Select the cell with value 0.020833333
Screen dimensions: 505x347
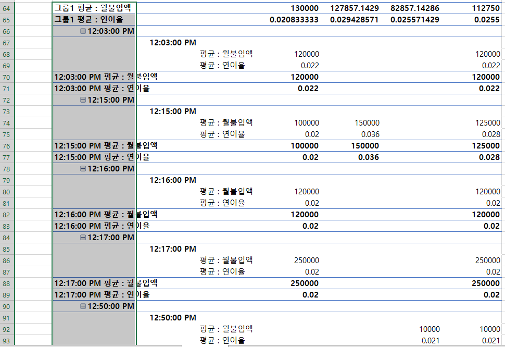point(294,20)
